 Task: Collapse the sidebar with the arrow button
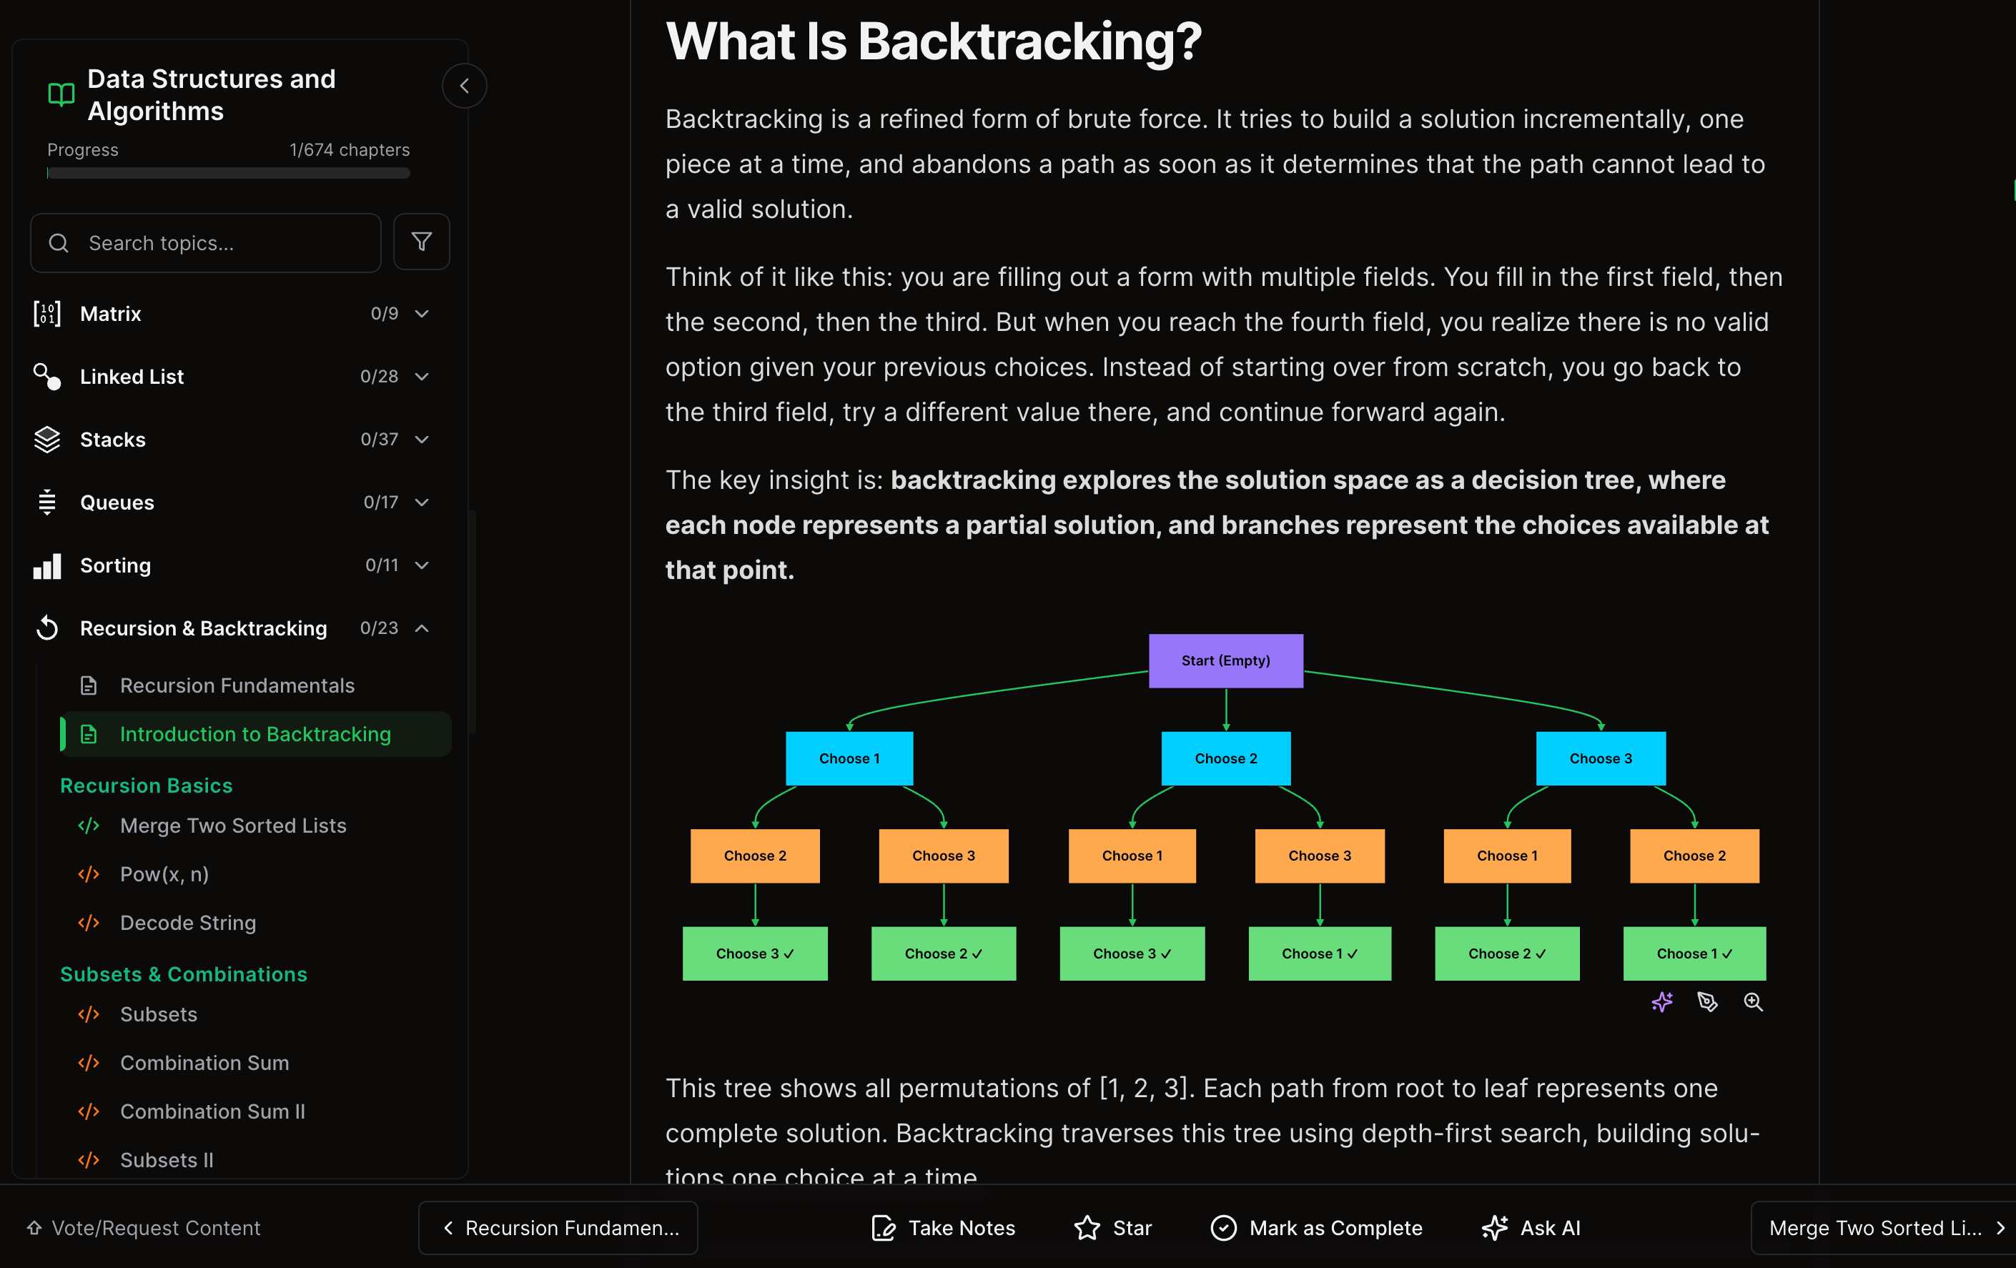(x=464, y=85)
